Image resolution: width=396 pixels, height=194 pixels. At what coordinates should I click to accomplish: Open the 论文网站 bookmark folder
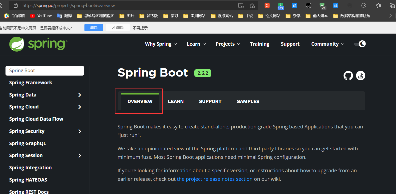pyautogui.click(x=269, y=16)
